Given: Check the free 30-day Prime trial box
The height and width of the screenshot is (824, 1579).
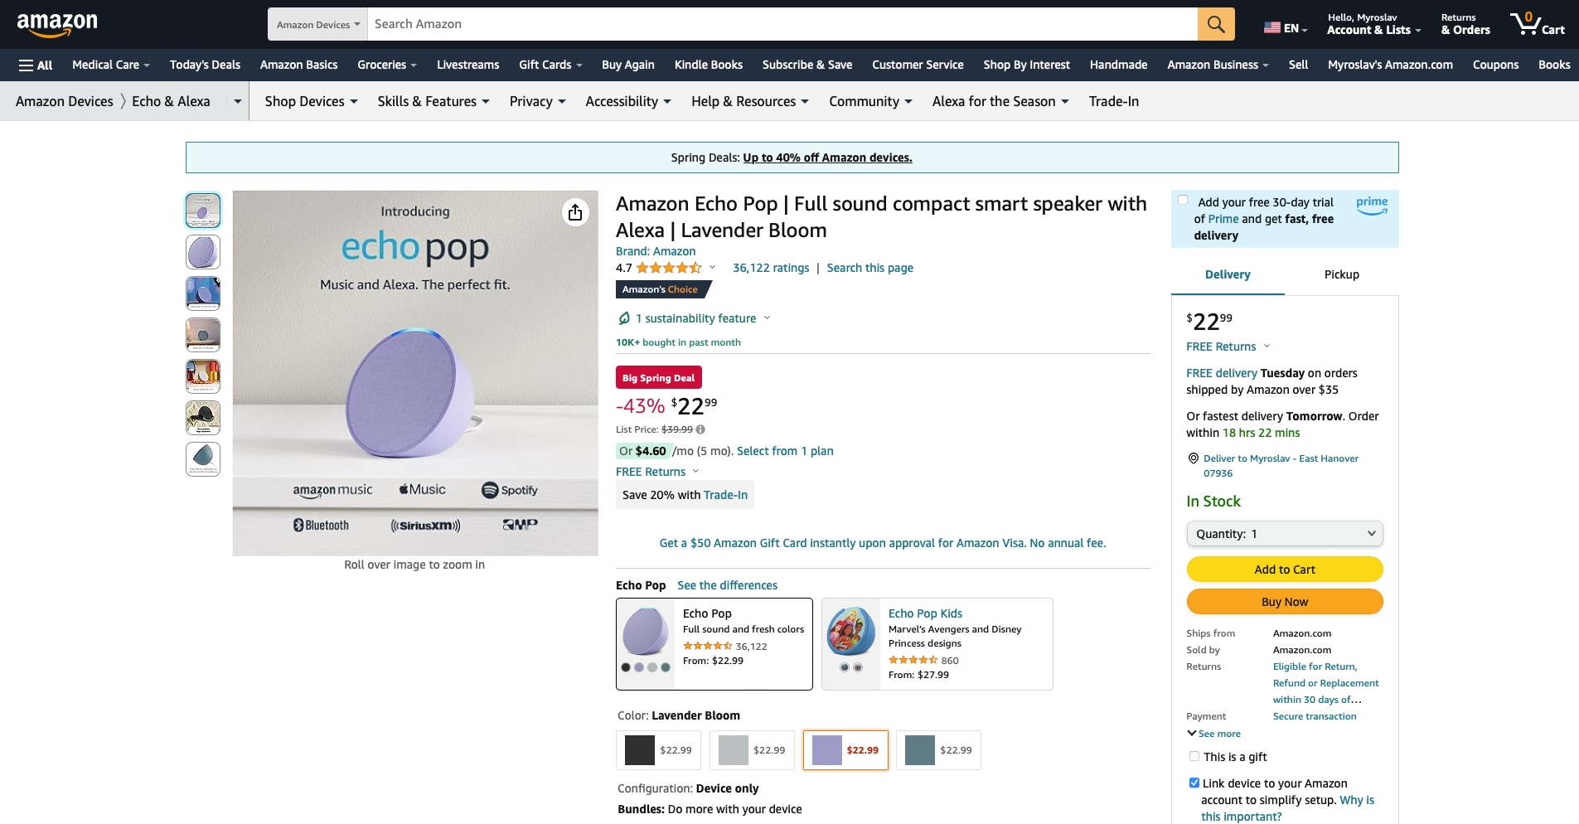Looking at the screenshot, I should pos(1183,200).
